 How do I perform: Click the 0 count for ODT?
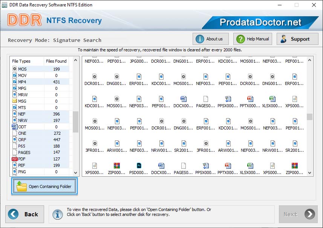56,127
